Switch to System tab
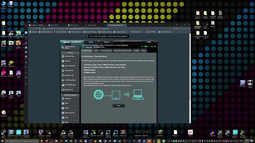This screenshot has height=143, width=255. [96, 50]
